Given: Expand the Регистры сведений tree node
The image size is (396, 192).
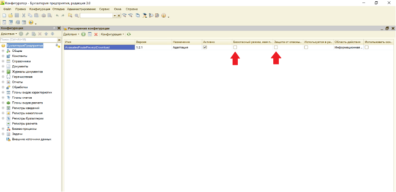Looking at the screenshot, I should [x=3, y=108].
